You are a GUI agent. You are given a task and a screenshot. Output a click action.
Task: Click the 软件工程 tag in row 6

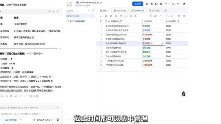pos(146,48)
